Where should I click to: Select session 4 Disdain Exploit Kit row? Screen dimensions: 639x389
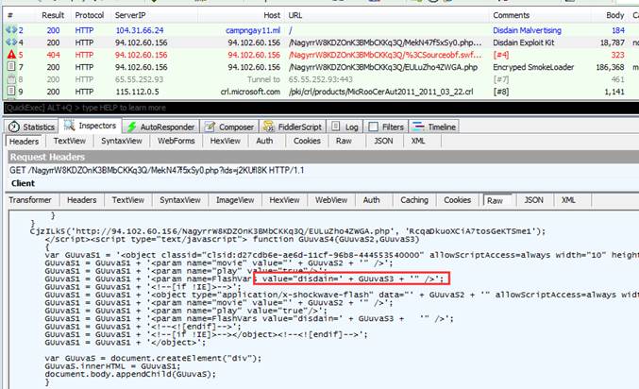coord(320,42)
